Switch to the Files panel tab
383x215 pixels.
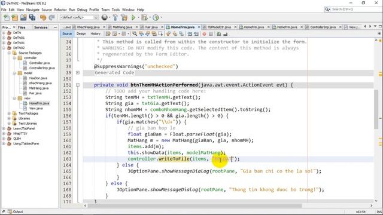(22, 27)
